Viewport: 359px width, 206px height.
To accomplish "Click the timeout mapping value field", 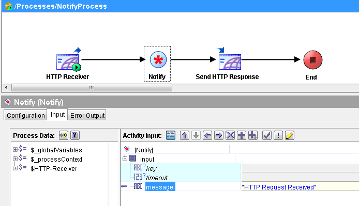I will (x=300, y=178).
